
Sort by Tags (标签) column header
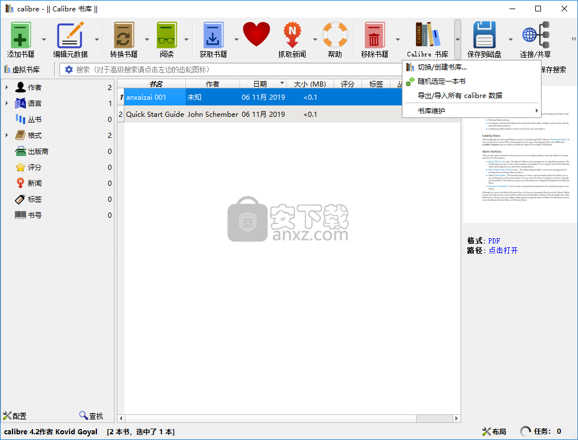tap(376, 84)
